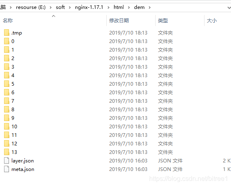The image size is (231, 186).
Task: Expand chevron after soft in address bar
Action: click(70, 7)
